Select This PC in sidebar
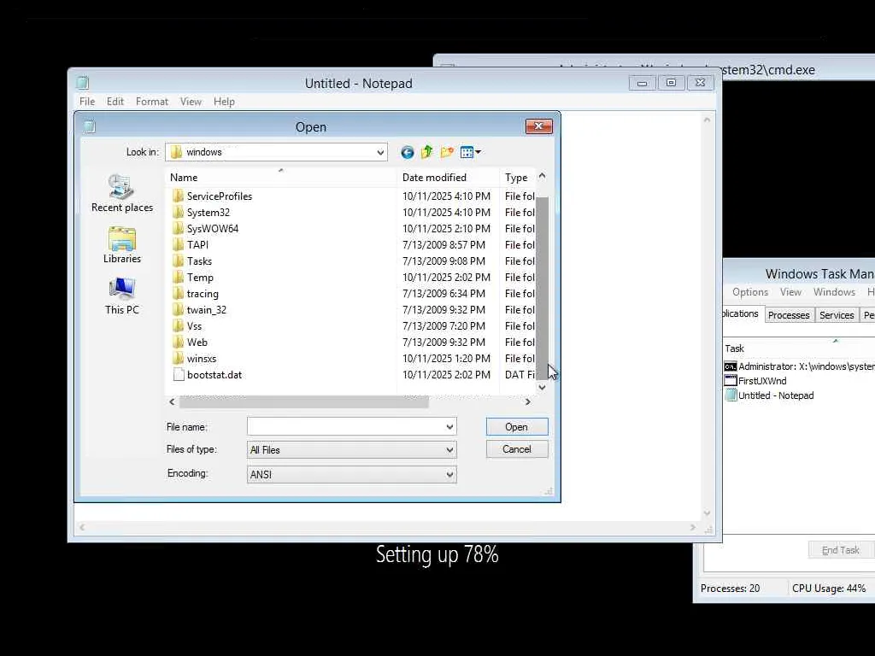Image resolution: width=875 pixels, height=656 pixels. [122, 296]
